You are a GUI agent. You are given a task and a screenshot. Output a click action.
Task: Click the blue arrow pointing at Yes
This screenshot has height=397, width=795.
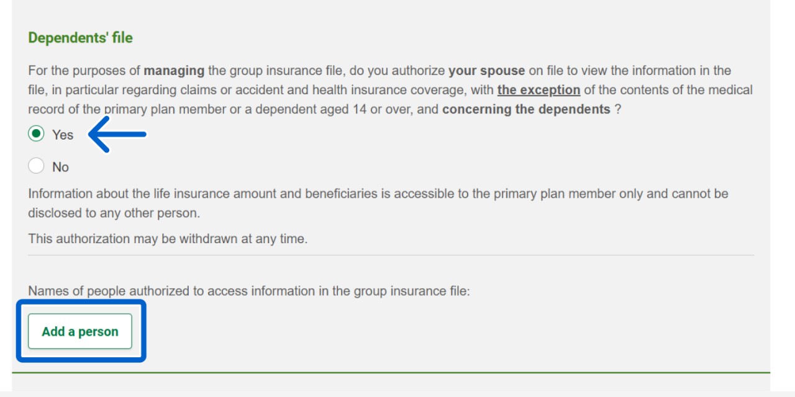[117, 134]
